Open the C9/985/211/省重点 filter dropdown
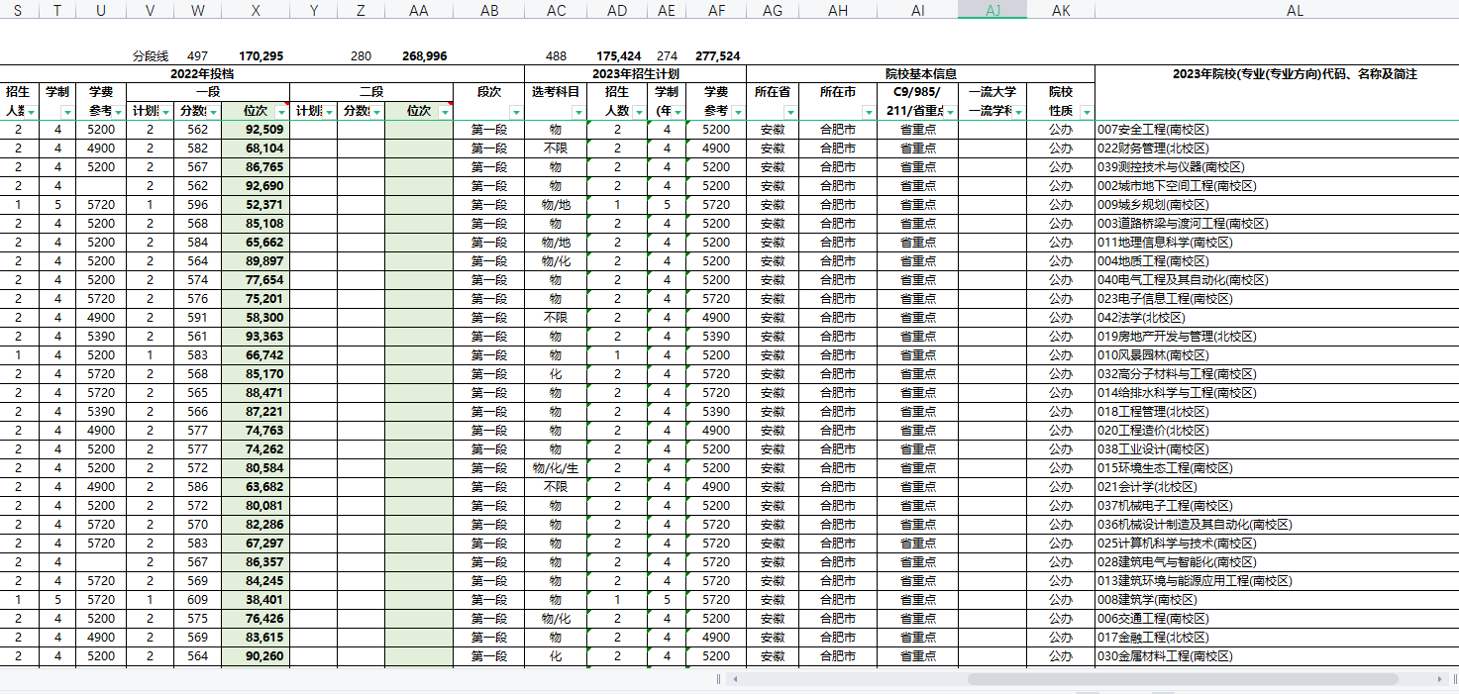 (x=950, y=112)
